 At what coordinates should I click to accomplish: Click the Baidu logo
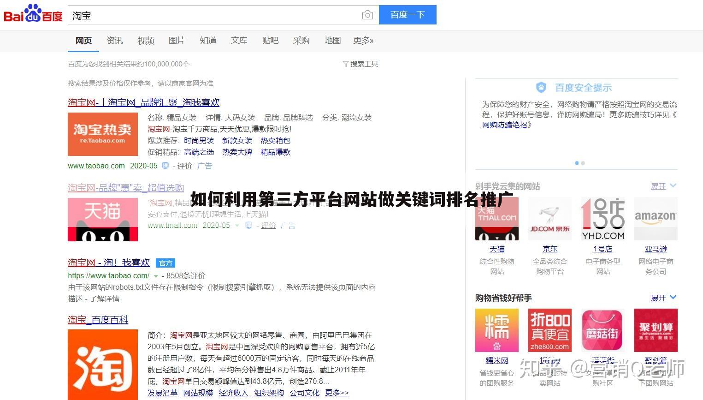(32, 14)
